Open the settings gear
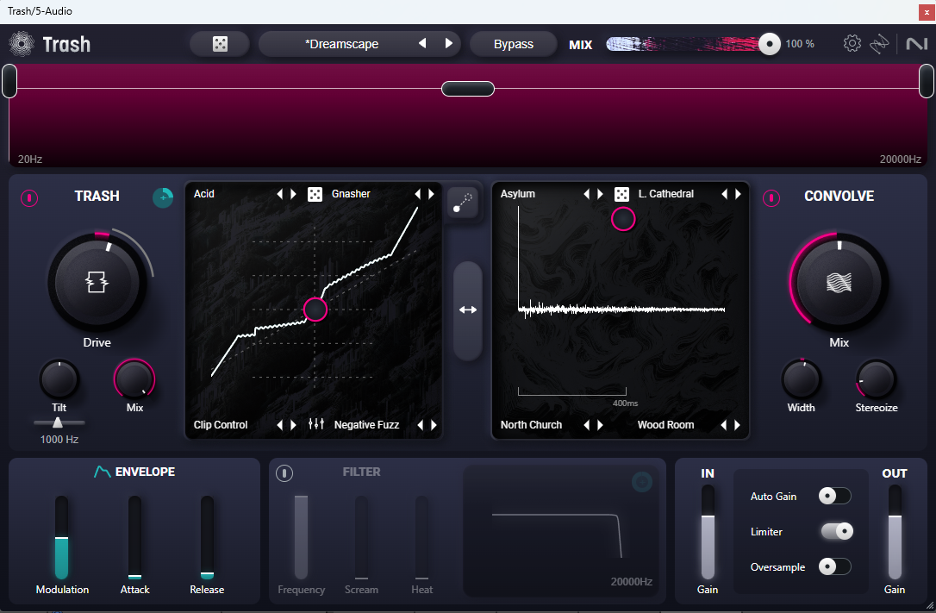Viewport: 936px width, 613px height. 852,44
